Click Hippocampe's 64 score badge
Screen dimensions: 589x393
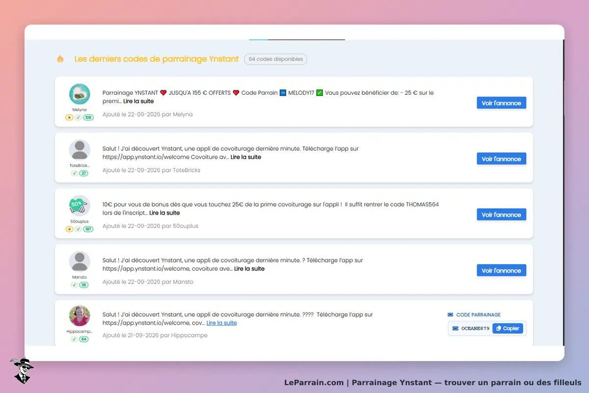coord(84,339)
